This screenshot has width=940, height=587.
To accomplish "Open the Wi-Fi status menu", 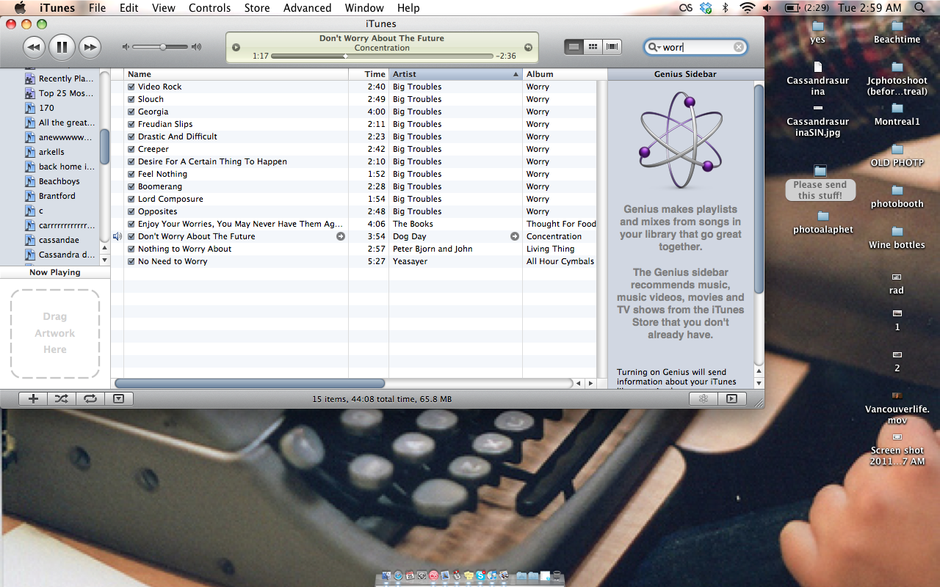I will [x=748, y=8].
